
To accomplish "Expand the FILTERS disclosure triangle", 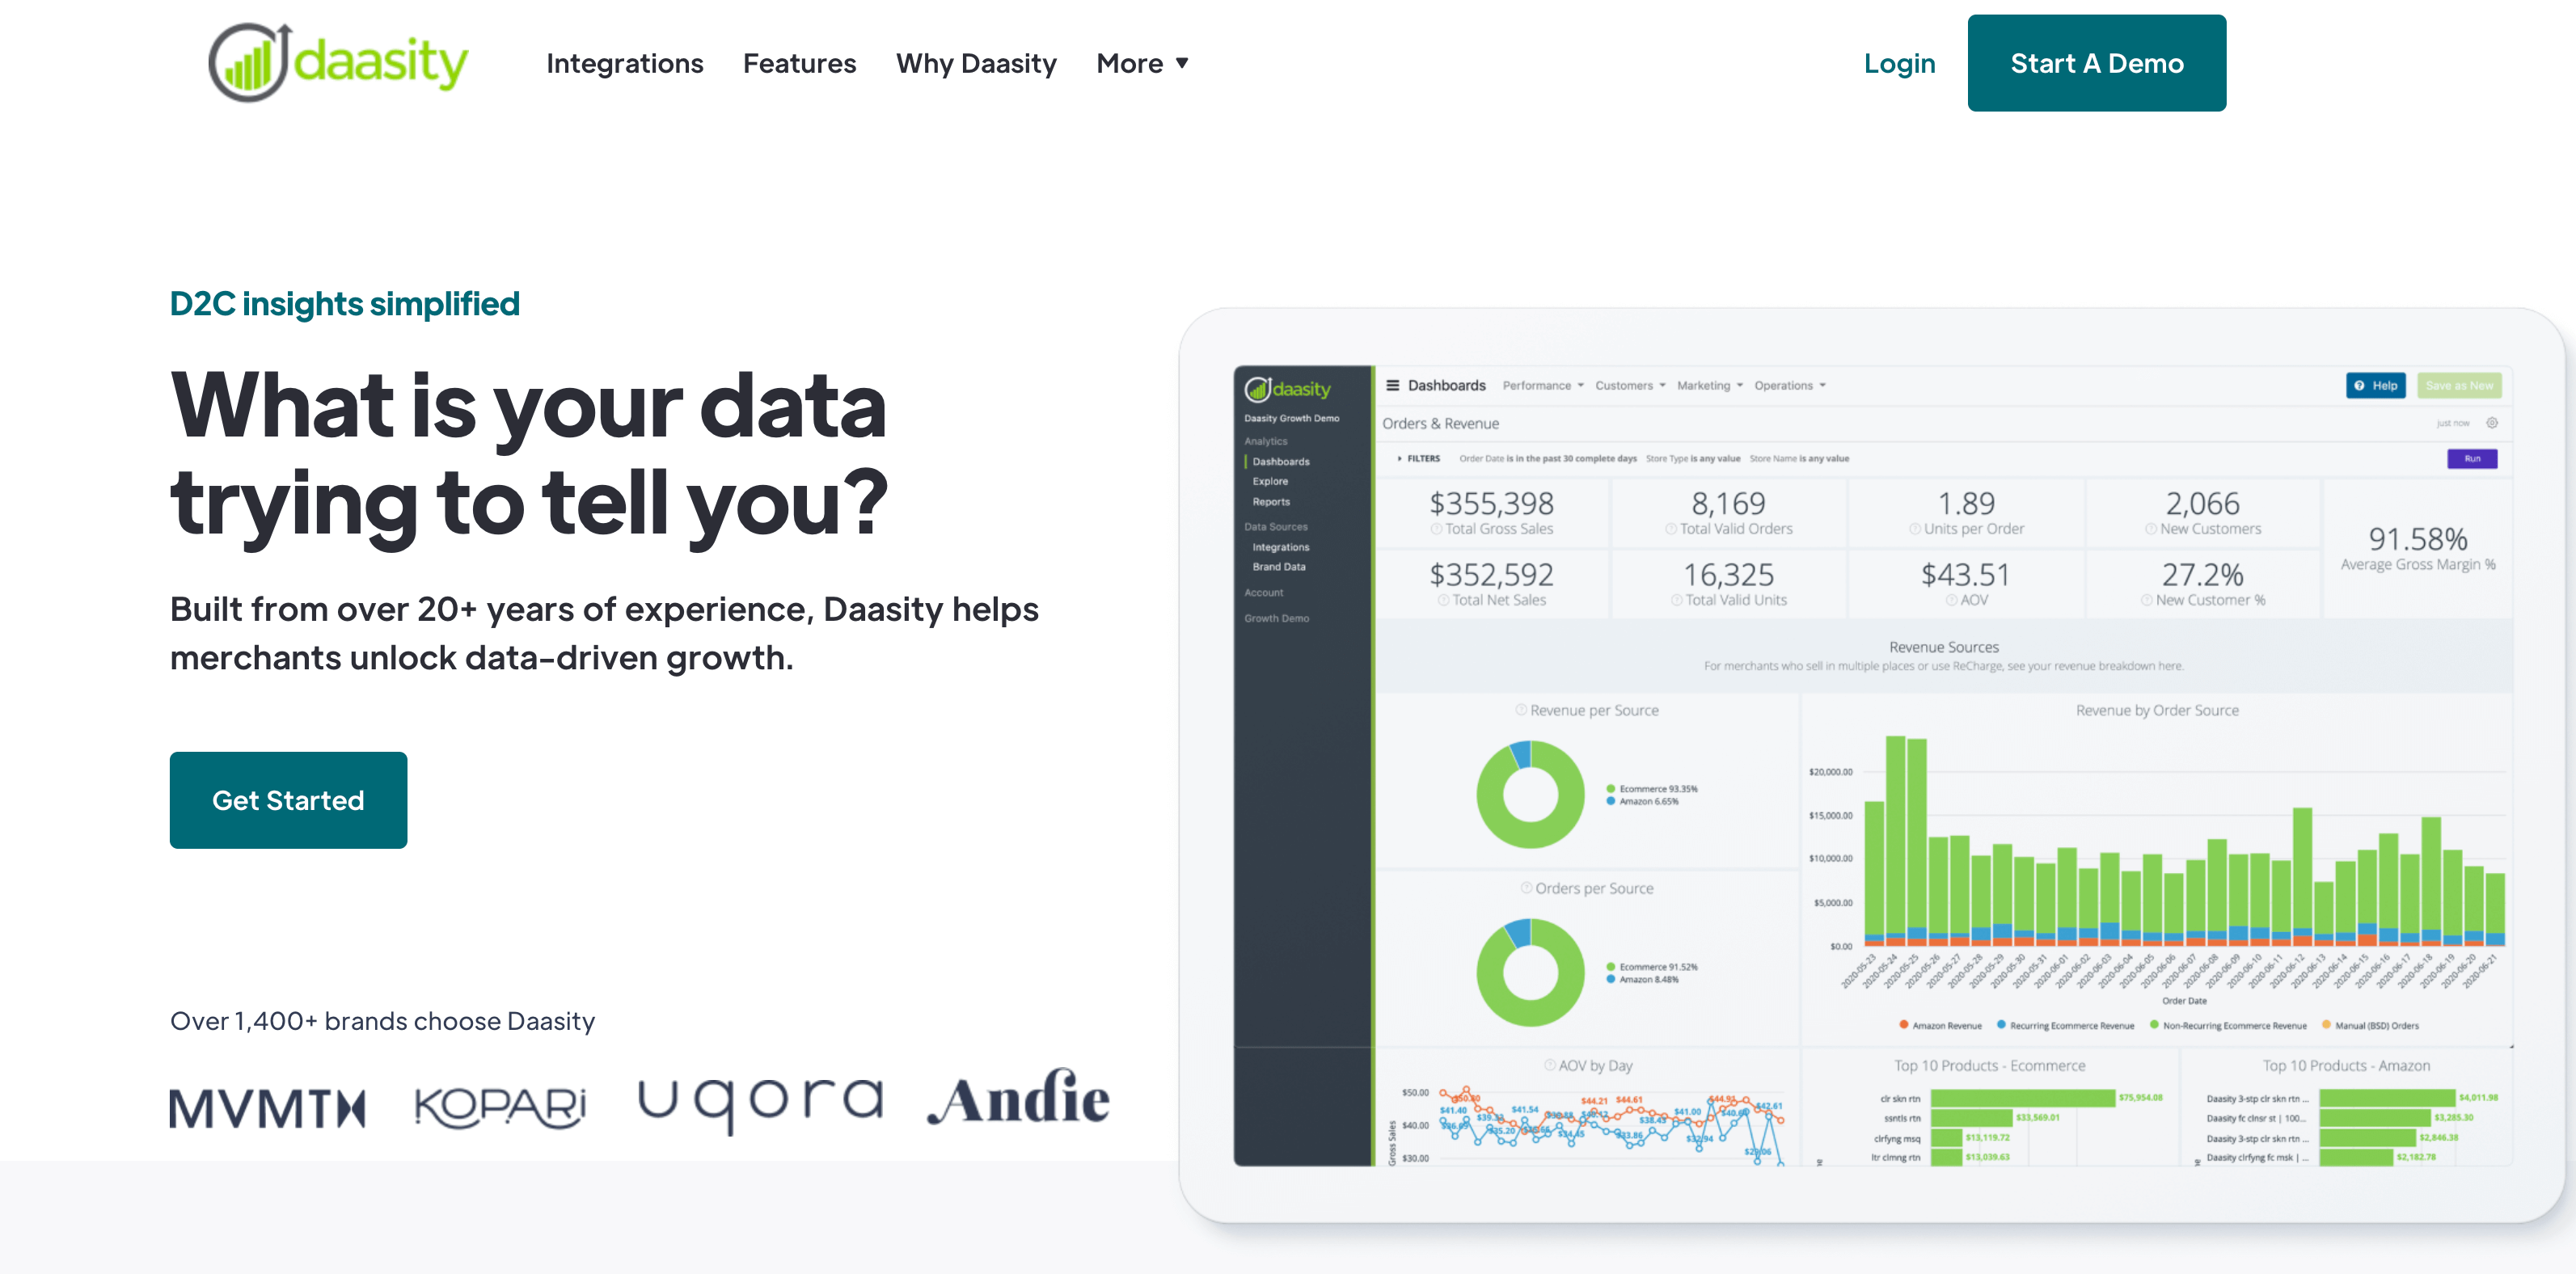I will click(x=1399, y=459).
